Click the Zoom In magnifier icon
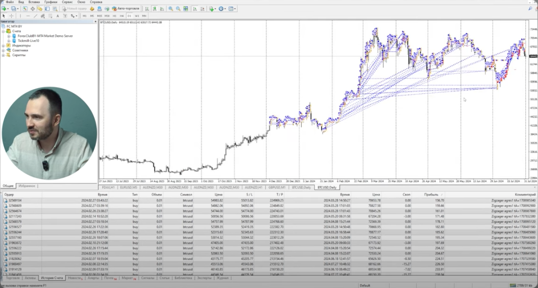The height and width of the screenshot is (288, 538). (x=170, y=9)
